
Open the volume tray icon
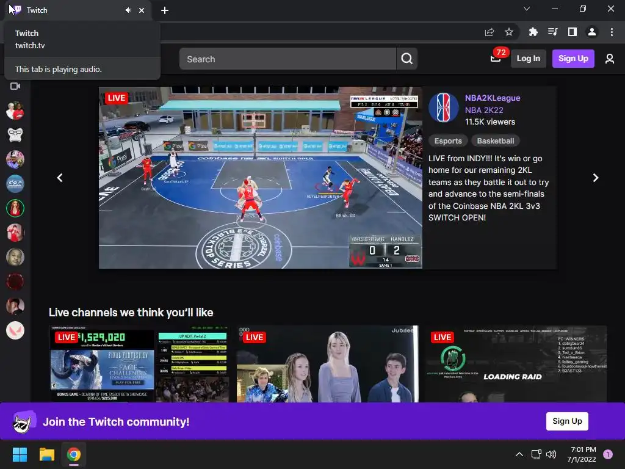tap(551, 454)
